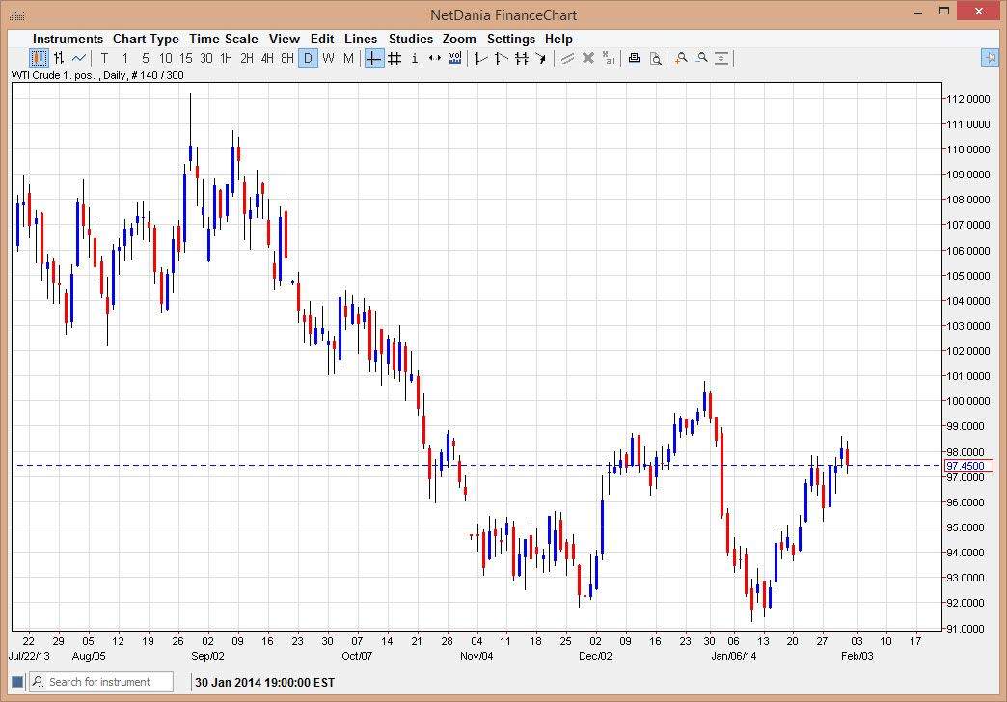Open the Instruments menu

point(68,39)
